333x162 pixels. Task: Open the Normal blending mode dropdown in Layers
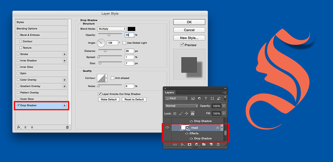tap(181, 106)
